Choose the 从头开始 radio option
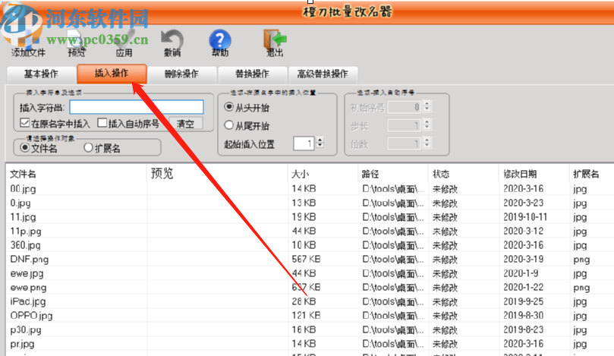This screenshot has width=614, height=356. [x=229, y=107]
